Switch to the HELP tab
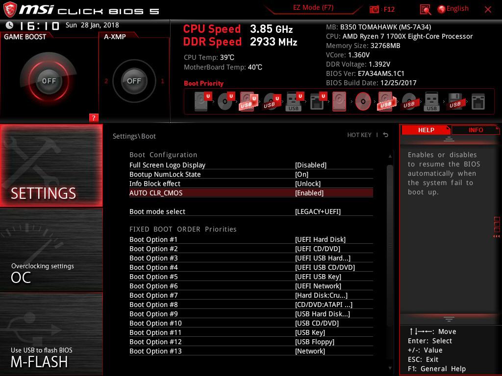Screen dimensions: 502x376 pos(426,130)
